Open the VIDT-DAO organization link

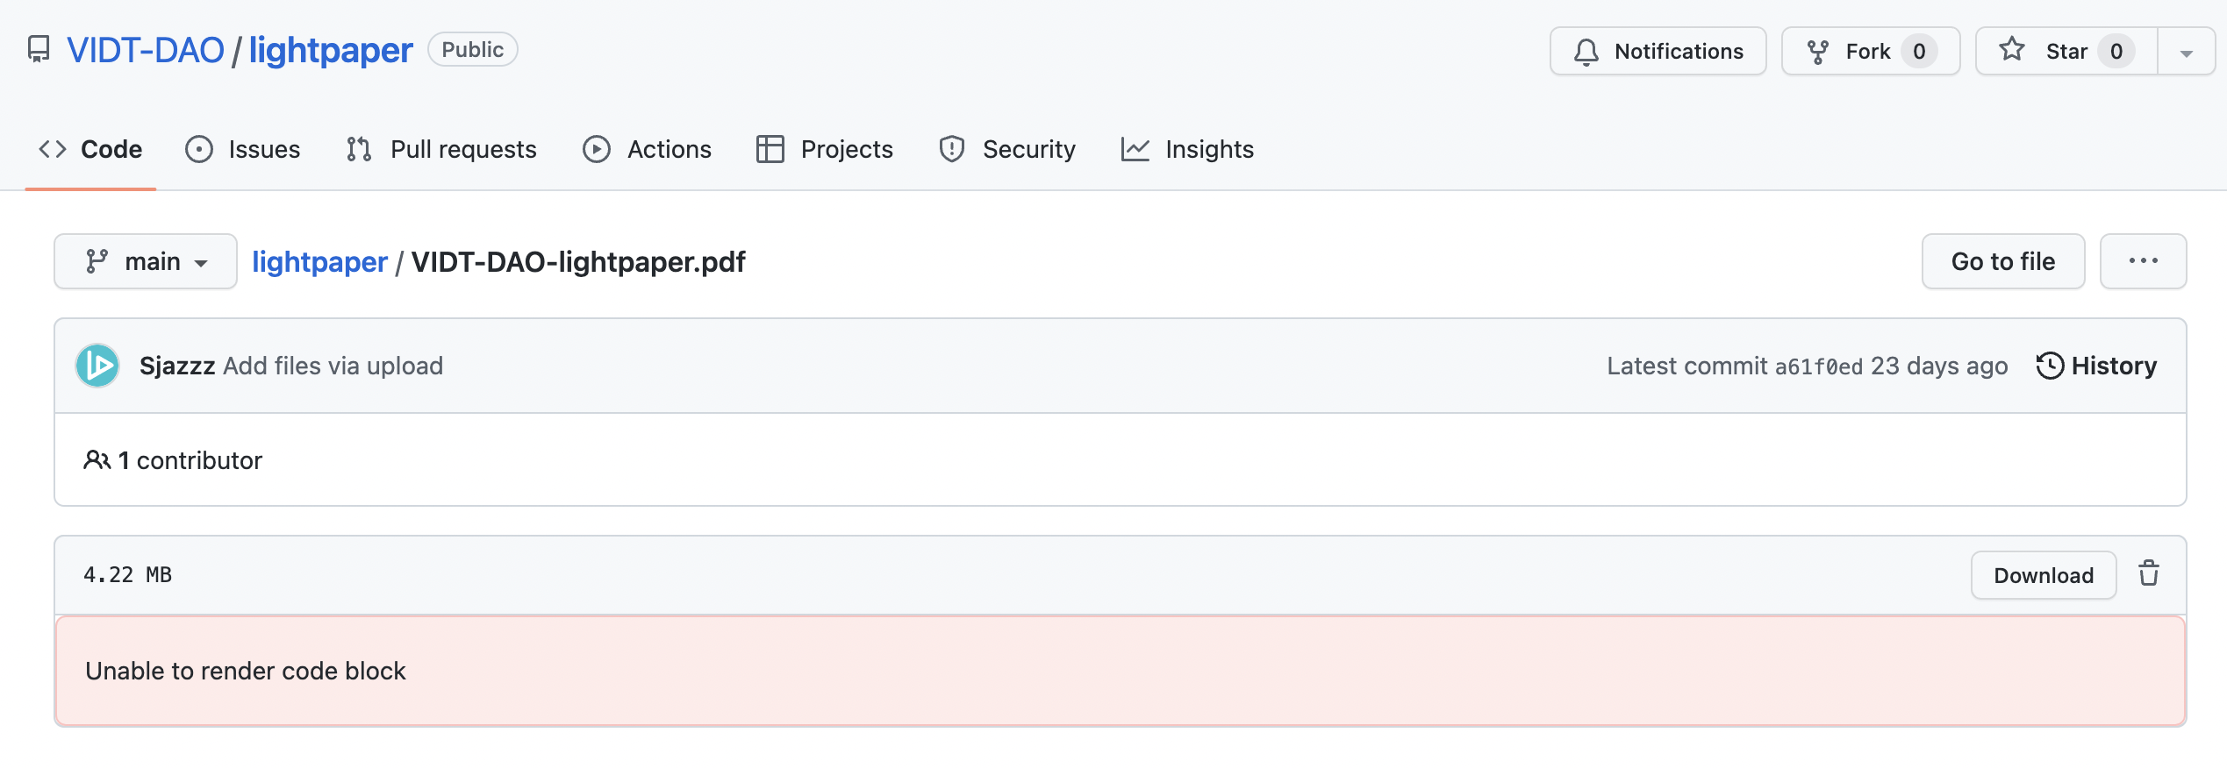coord(146,50)
